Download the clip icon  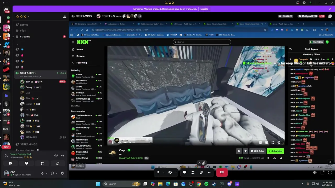275,158
